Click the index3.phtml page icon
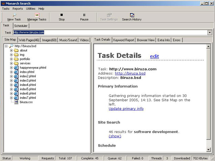The width and height of the screenshot is (215, 161). pyautogui.click(x=16, y=80)
